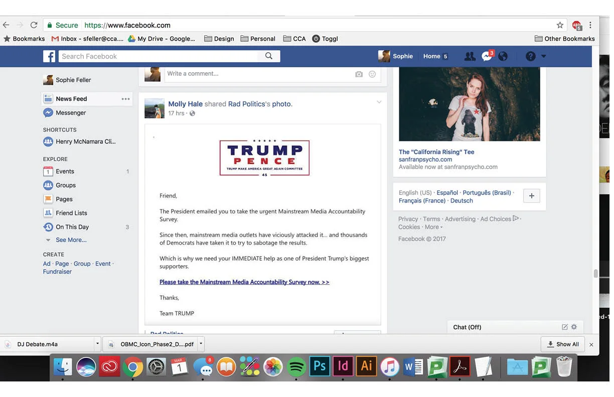Click Fundraiser link under Create
Screen dimensions: 614x397
pos(57,272)
